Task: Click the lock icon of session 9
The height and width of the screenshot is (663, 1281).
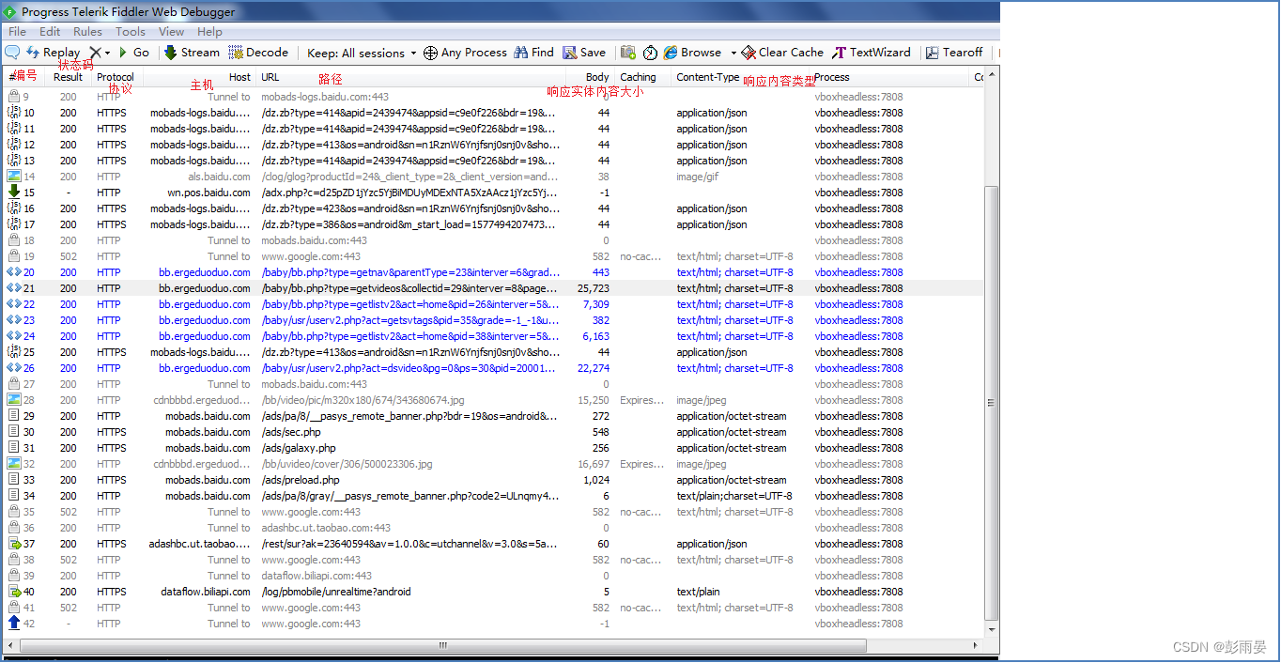Action: click(14, 97)
